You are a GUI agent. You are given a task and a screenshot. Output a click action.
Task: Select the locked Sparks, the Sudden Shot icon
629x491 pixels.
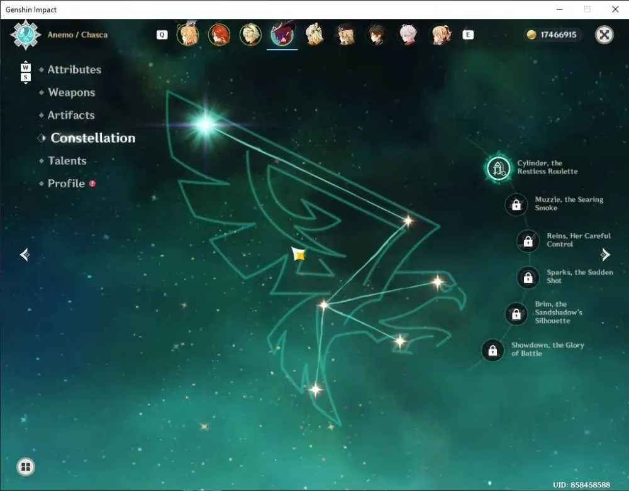pyautogui.click(x=528, y=277)
